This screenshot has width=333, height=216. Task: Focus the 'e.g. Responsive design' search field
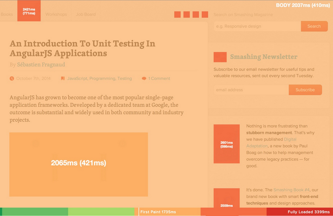coord(257,27)
